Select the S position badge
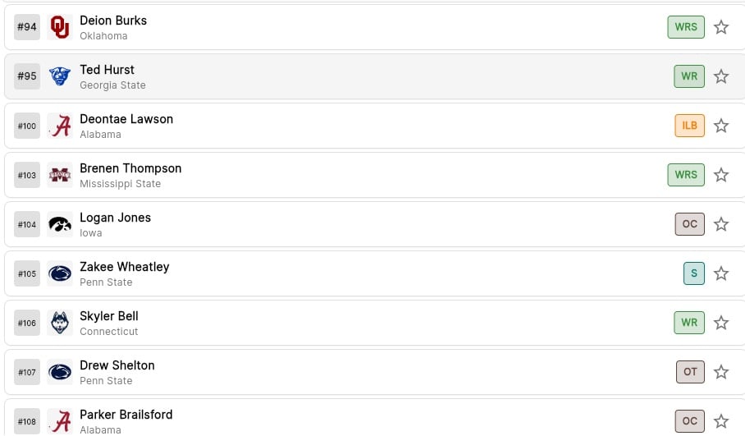The height and width of the screenshot is (436, 745). coord(693,273)
